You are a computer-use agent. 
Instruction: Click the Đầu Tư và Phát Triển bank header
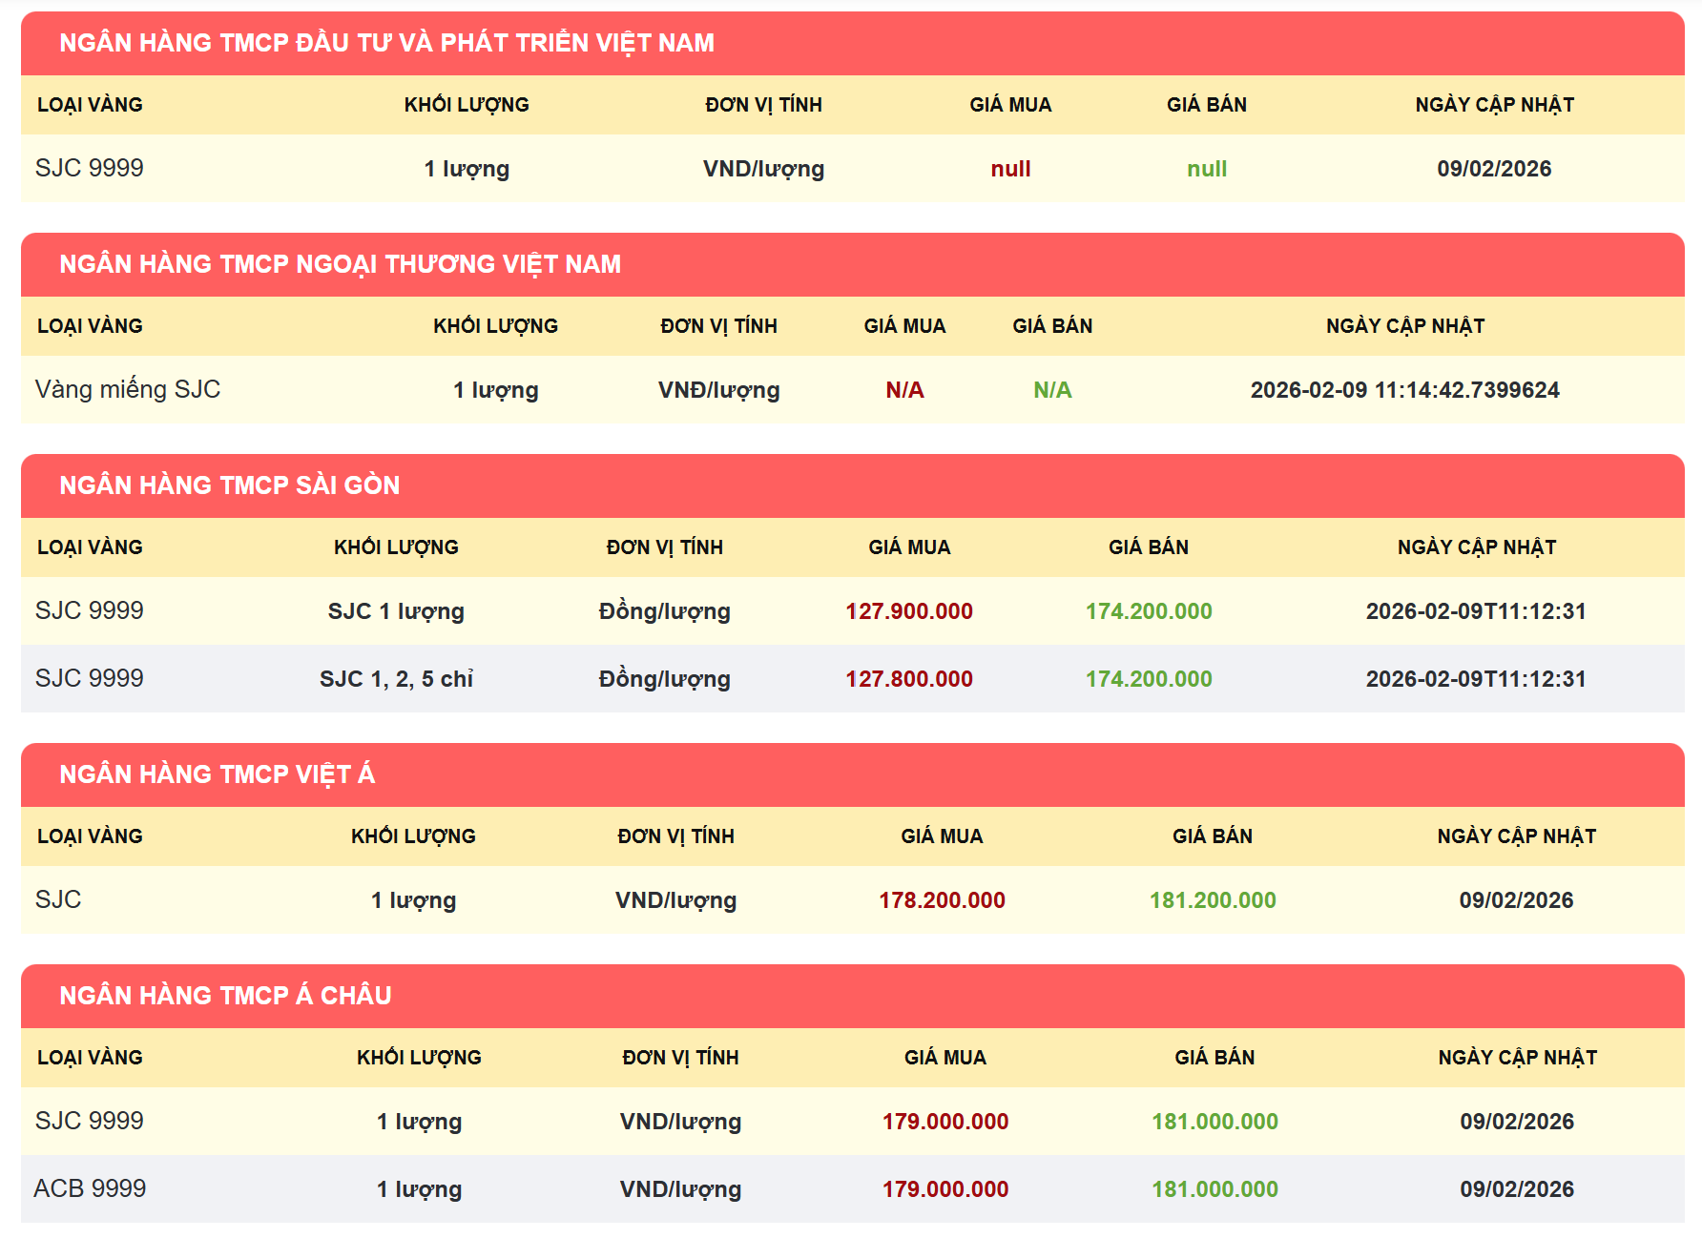[386, 43]
